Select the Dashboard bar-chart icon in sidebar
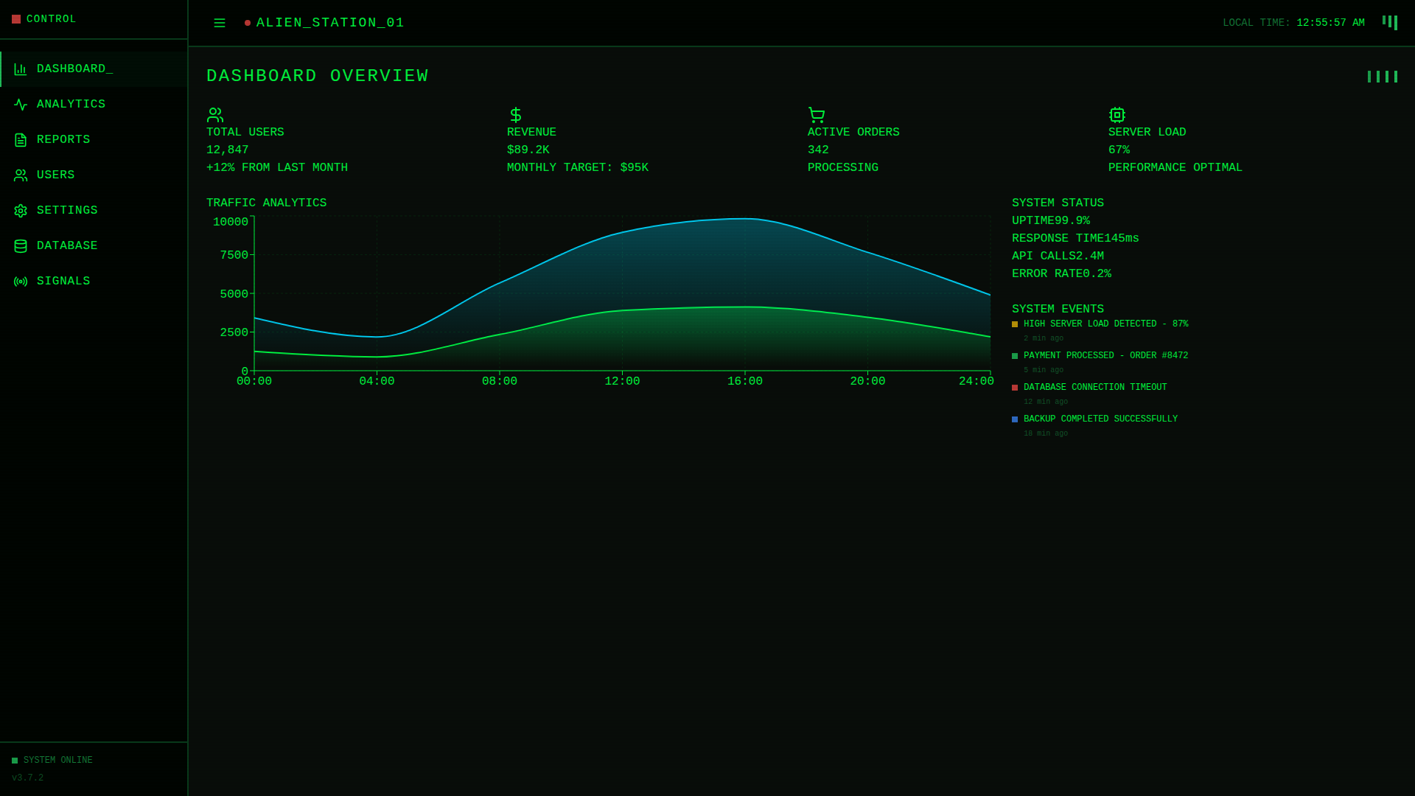This screenshot has height=796, width=1415. pos(20,69)
